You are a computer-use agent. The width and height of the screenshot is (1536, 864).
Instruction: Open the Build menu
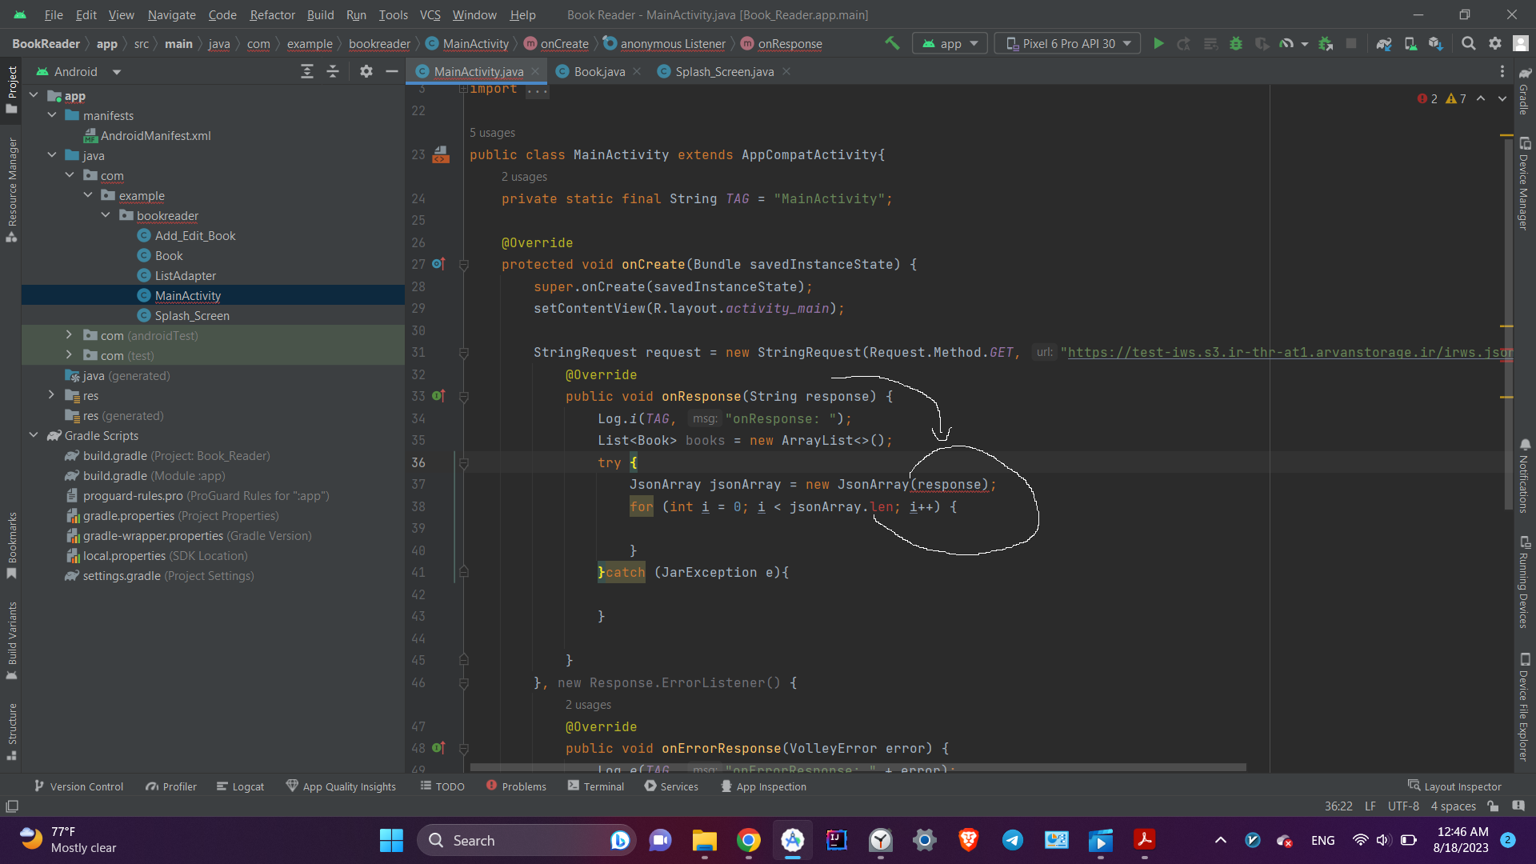(320, 14)
